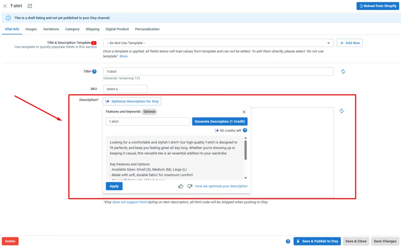Click Reload from Shopify
Image resolution: width=401 pixels, height=246 pixels.
[x=378, y=6]
